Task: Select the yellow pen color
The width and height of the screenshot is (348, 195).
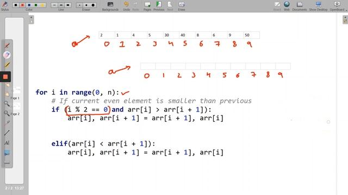Action: tap(42, 5)
